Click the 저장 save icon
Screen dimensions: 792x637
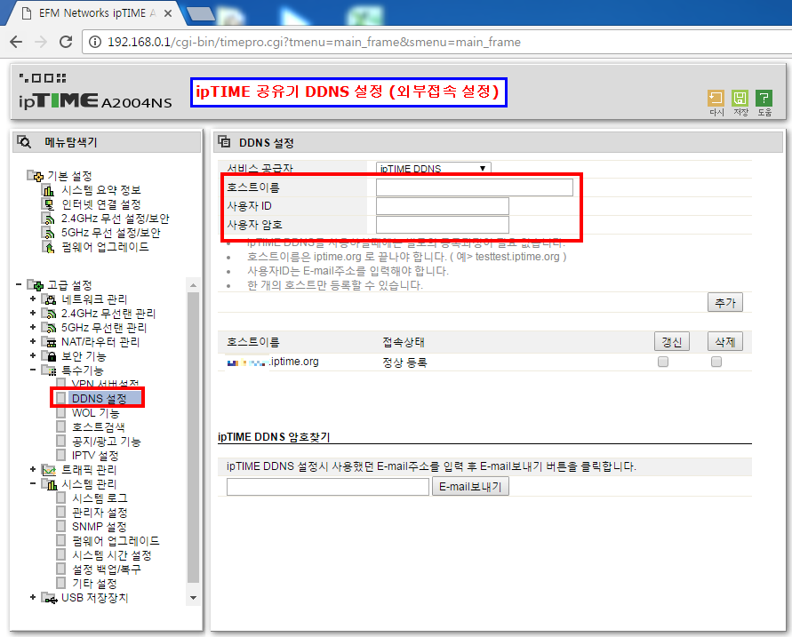coord(740,100)
